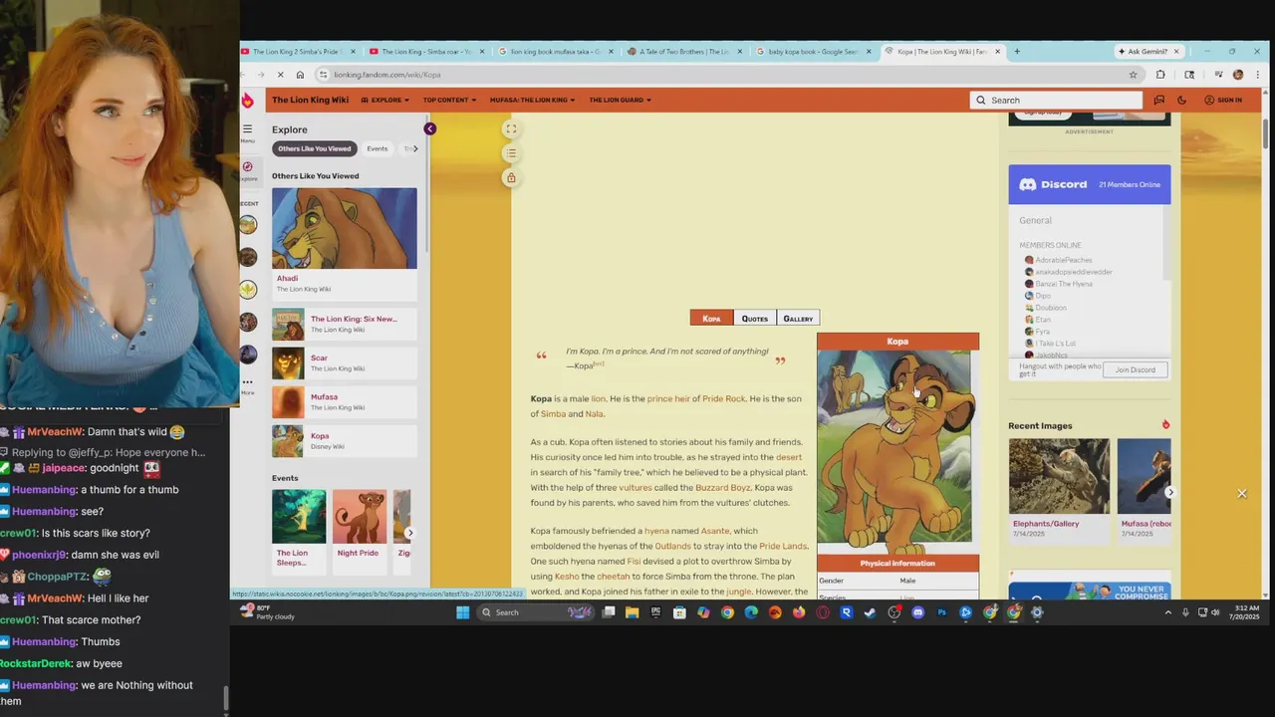Open the 'Buzzard Boyz' article link
Screen dimensions: 1275x717
click(722, 487)
